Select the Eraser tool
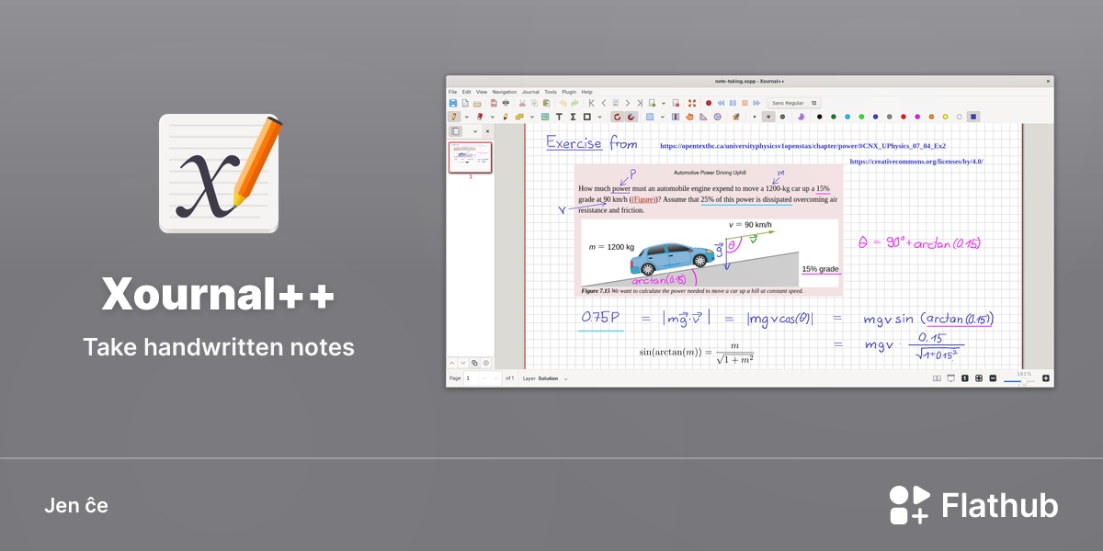This screenshot has width=1103, height=551. tap(480, 117)
